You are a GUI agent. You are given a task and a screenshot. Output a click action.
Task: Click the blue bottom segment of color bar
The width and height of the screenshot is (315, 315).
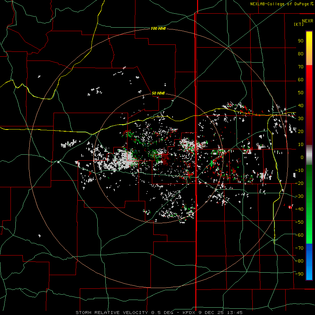click(x=309, y=262)
